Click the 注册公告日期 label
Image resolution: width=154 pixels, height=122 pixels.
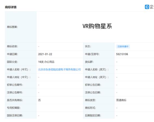pos(93,92)
